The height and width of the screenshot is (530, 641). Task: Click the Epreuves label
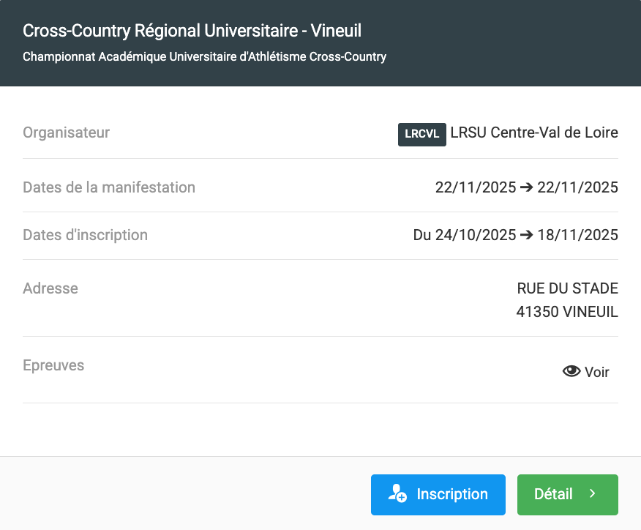(53, 365)
